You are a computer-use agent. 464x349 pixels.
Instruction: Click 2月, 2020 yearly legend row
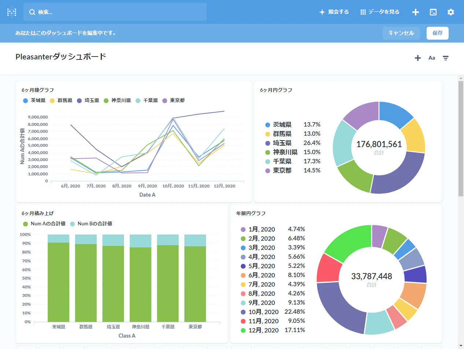[x=273, y=239]
